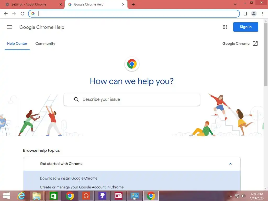Click the volume speaker tray icon
Screen dimensions: 268x201
coord(243,196)
